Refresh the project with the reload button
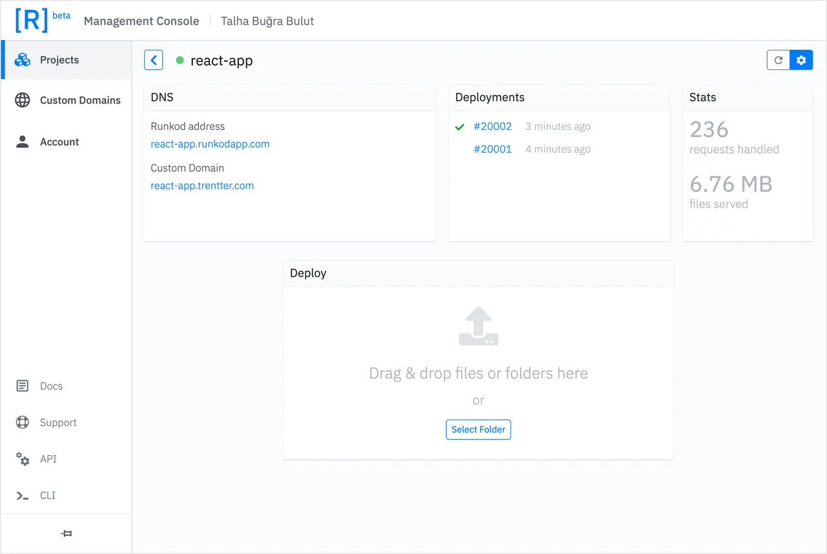The height and width of the screenshot is (554, 827). coord(779,60)
